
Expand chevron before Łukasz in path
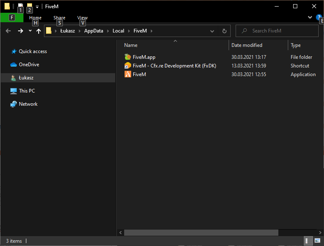pos(56,31)
